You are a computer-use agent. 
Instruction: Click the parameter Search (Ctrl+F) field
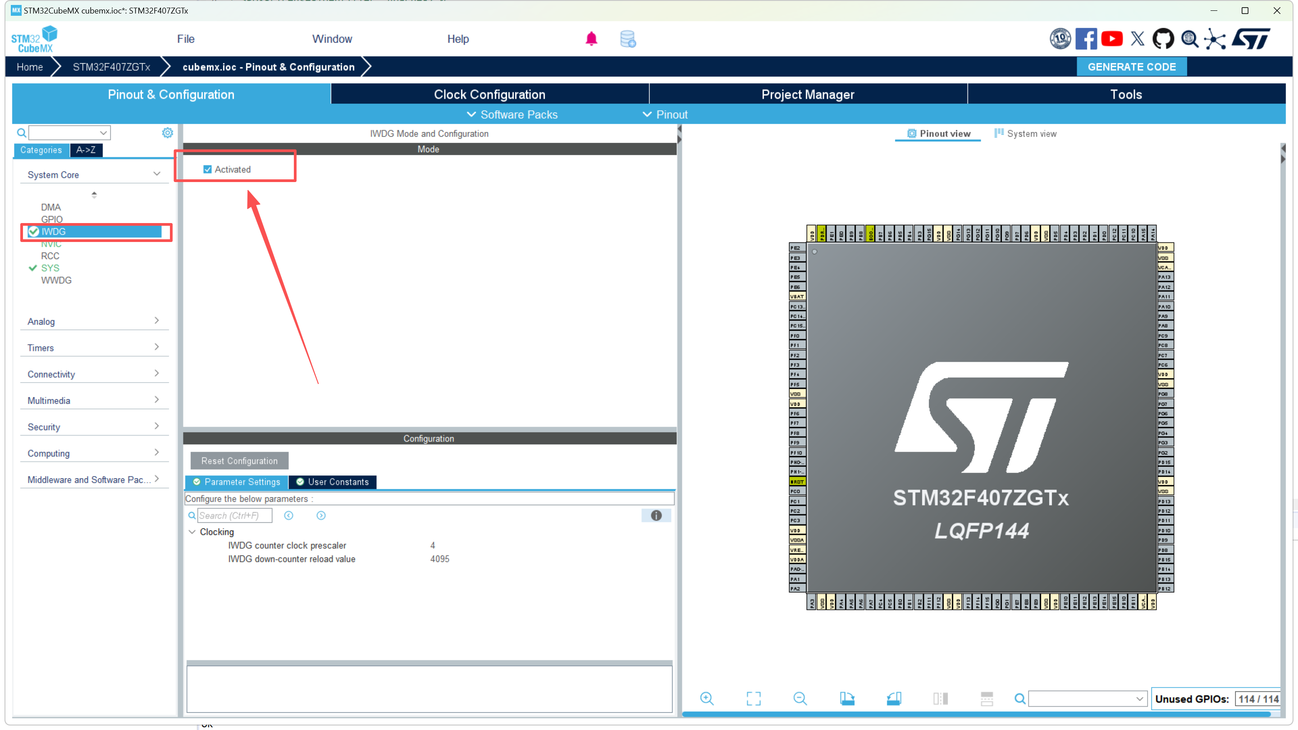coord(234,516)
